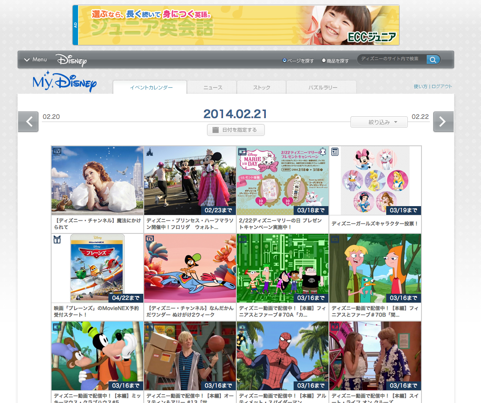Click gift icon on Planes MovieNEX card
Viewport: 481px width, 403px height.
(x=57, y=239)
